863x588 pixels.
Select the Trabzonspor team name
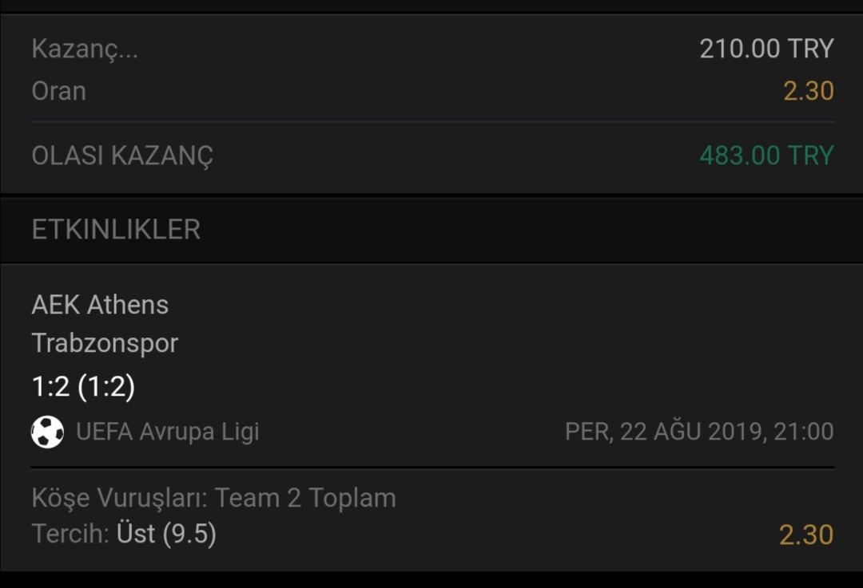click(x=105, y=343)
